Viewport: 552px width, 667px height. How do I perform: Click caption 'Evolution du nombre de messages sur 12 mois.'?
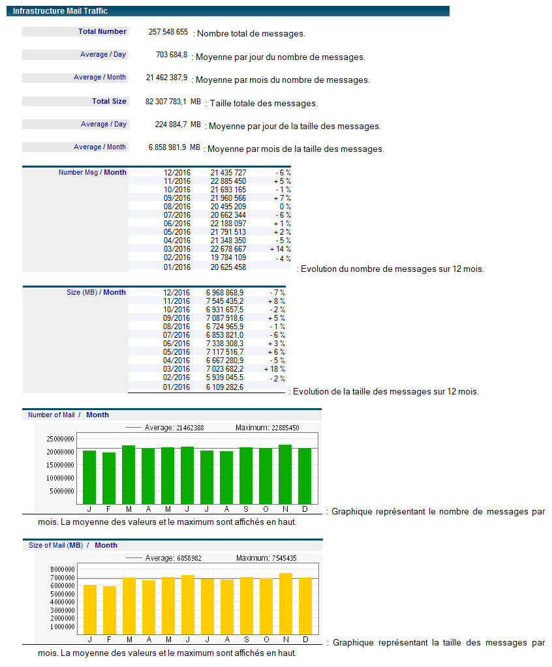392,269
